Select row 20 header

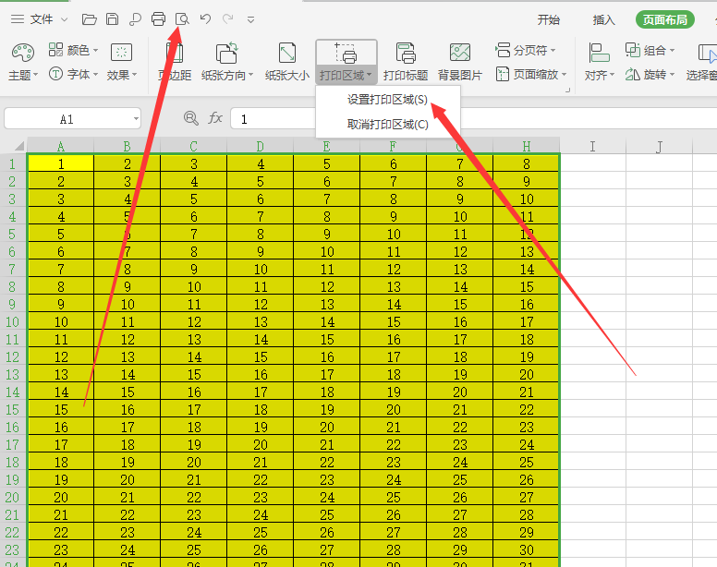[x=12, y=497]
